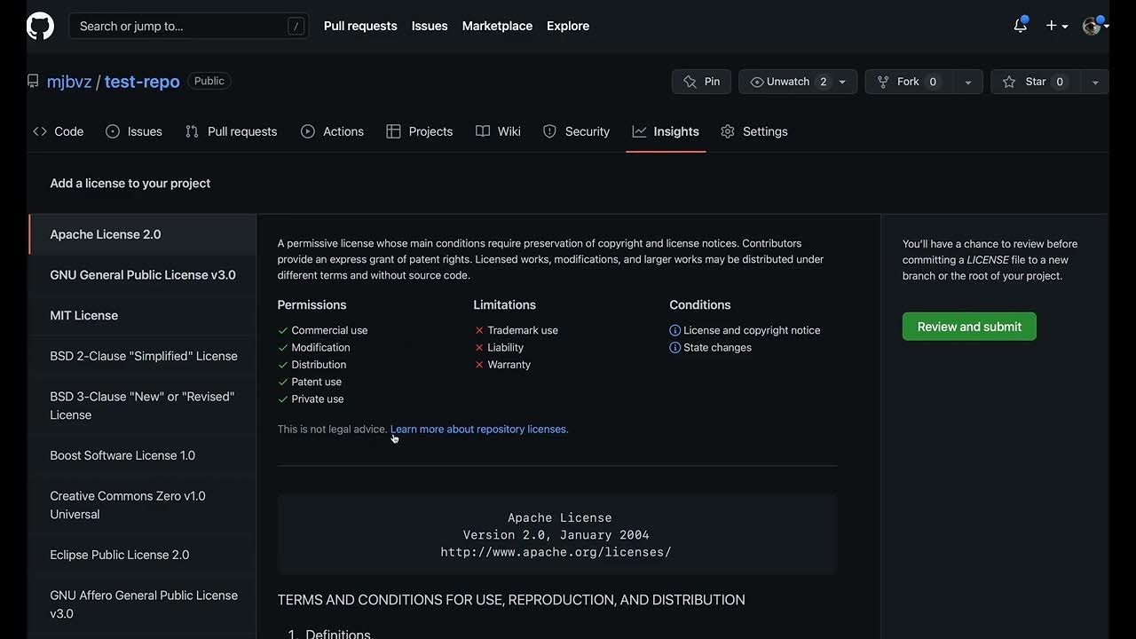Focus the Search or jump to field
1136x639 pixels.
point(189,26)
